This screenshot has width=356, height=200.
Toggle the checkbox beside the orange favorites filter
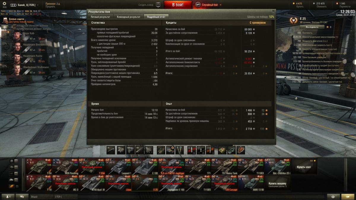(17, 186)
